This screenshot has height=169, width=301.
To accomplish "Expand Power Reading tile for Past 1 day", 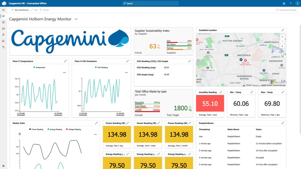I will point(127,123).
